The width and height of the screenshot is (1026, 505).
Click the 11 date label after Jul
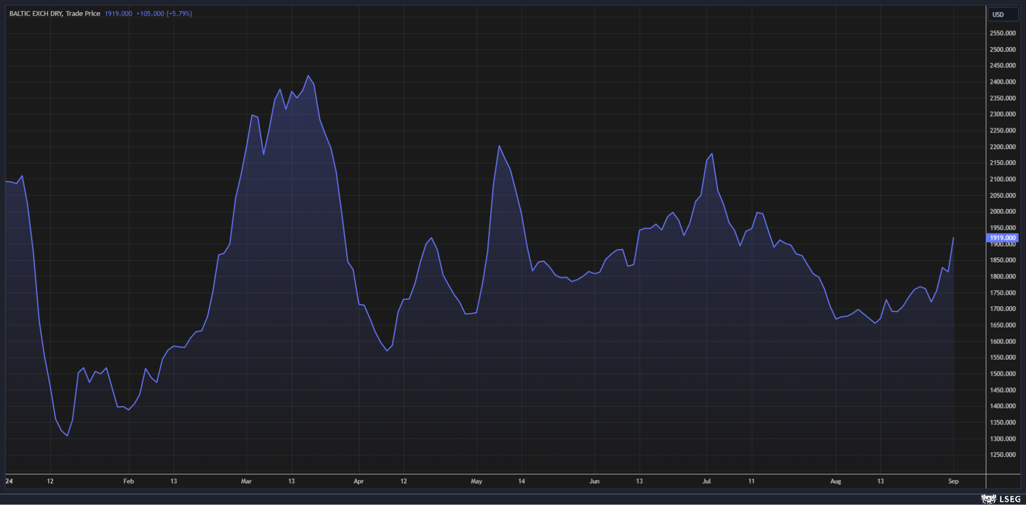point(752,481)
